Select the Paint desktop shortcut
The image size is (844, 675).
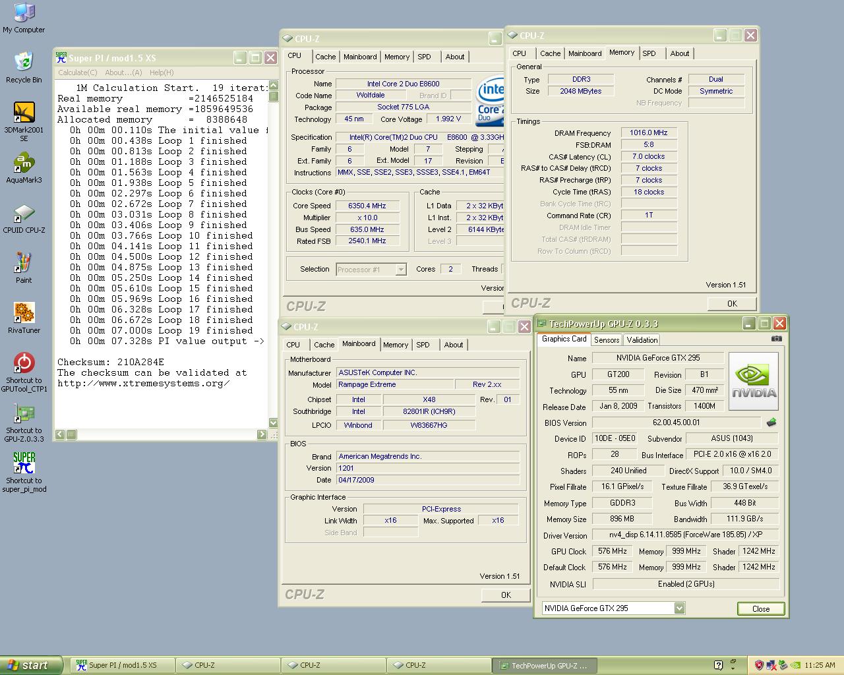click(x=24, y=268)
